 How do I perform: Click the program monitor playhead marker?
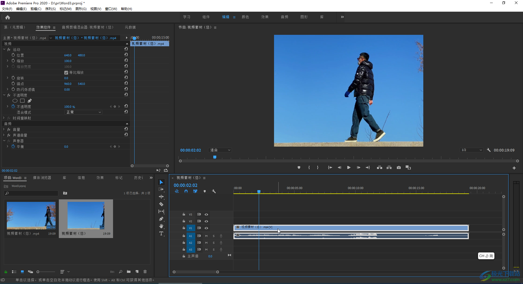coord(215,157)
